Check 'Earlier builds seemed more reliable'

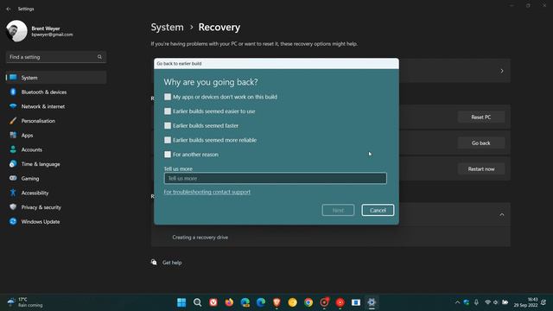point(168,140)
